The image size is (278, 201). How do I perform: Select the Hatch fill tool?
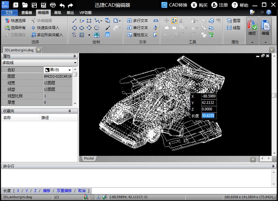(x=82, y=35)
